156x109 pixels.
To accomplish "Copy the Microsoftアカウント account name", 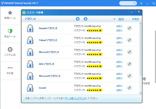I will pyautogui.click(x=119, y=74).
